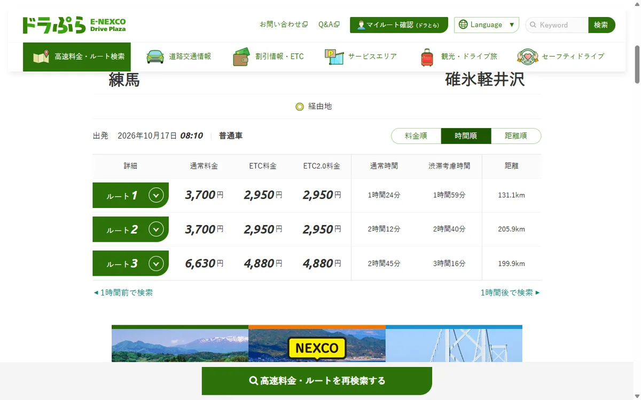
Task: Expand route 3 details chevron
Action: click(x=156, y=263)
